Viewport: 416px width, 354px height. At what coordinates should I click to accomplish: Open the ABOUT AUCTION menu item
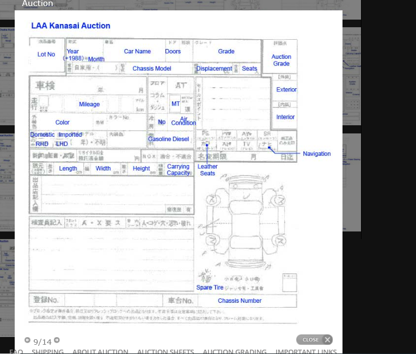pyautogui.click(x=100, y=351)
